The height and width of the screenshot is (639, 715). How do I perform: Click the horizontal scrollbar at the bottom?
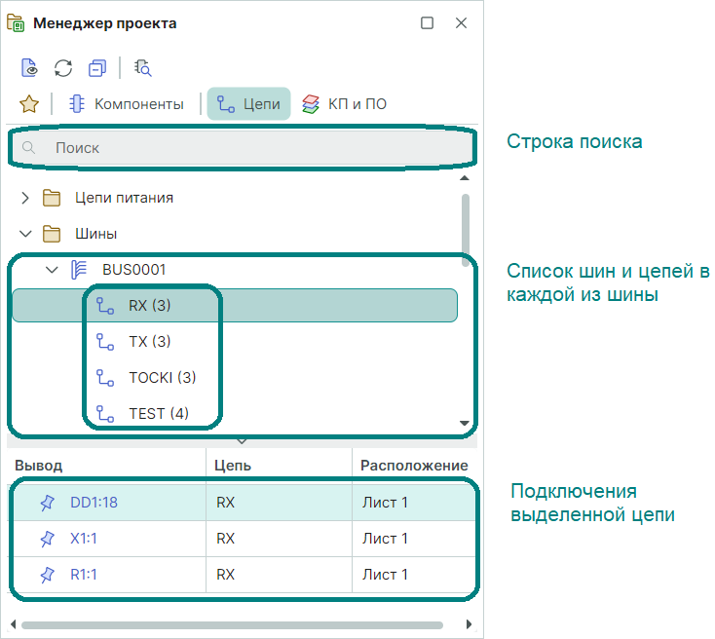tap(232, 624)
